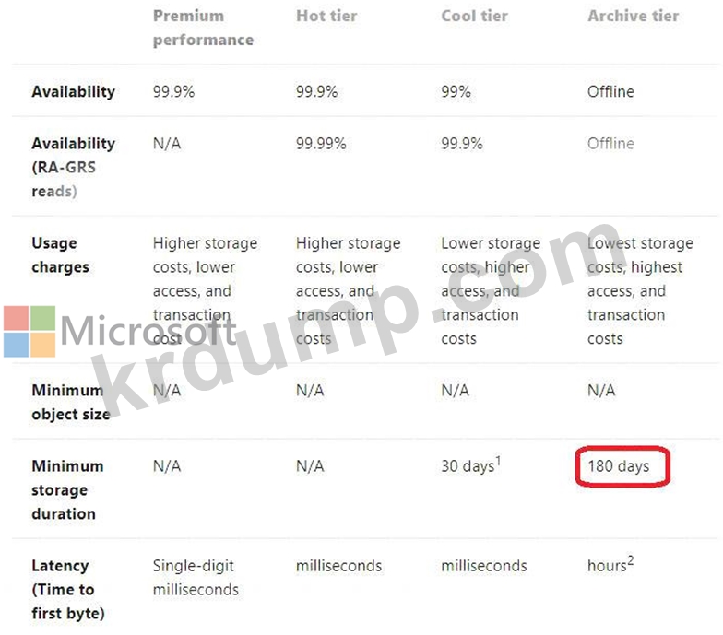Select the Minimum storage duration row label

tap(67, 489)
